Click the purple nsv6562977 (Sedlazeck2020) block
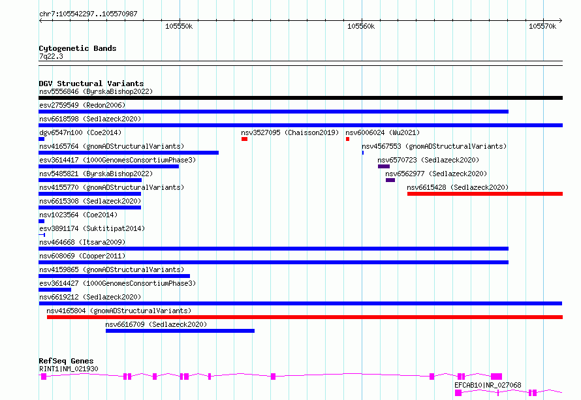Image resolution: width=581 pixels, height=400 pixels. coord(390,180)
